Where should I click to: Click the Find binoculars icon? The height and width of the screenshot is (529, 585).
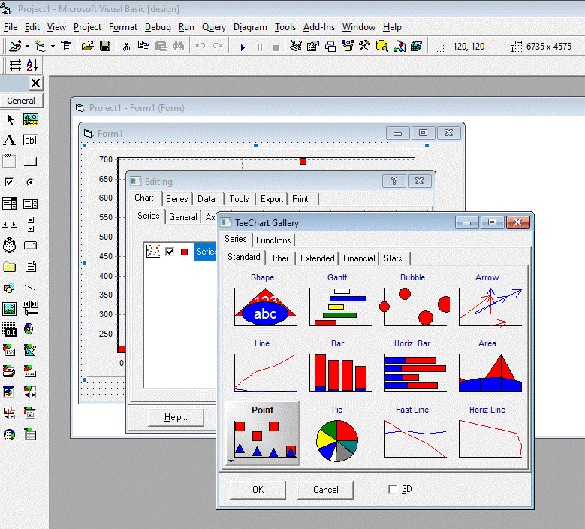point(178,47)
